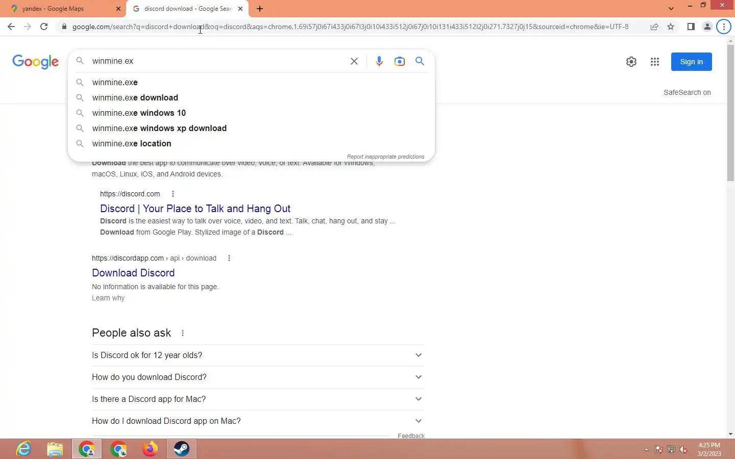Viewport: 735px width, 459px height.
Task: Clear the search box with the X icon
Action: point(354,61)
